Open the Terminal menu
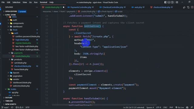 (43, 2)
